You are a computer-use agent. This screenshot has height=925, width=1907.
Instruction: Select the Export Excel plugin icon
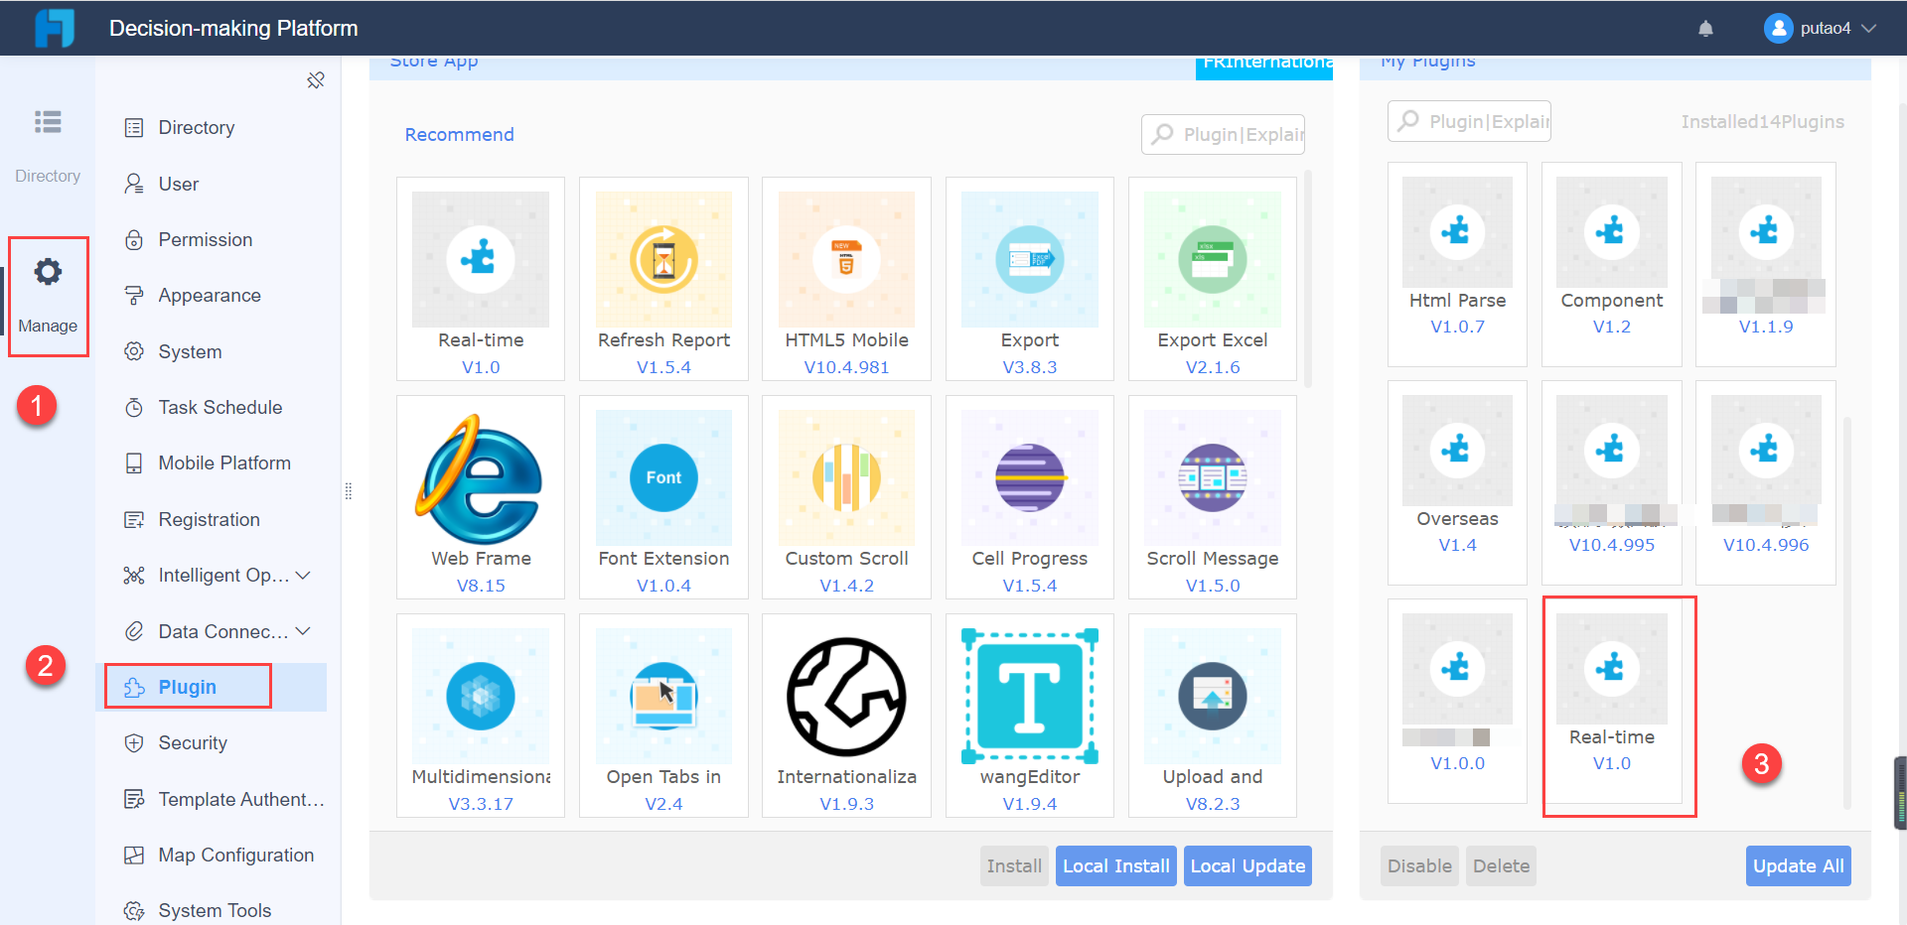(x=1212, y=259)
